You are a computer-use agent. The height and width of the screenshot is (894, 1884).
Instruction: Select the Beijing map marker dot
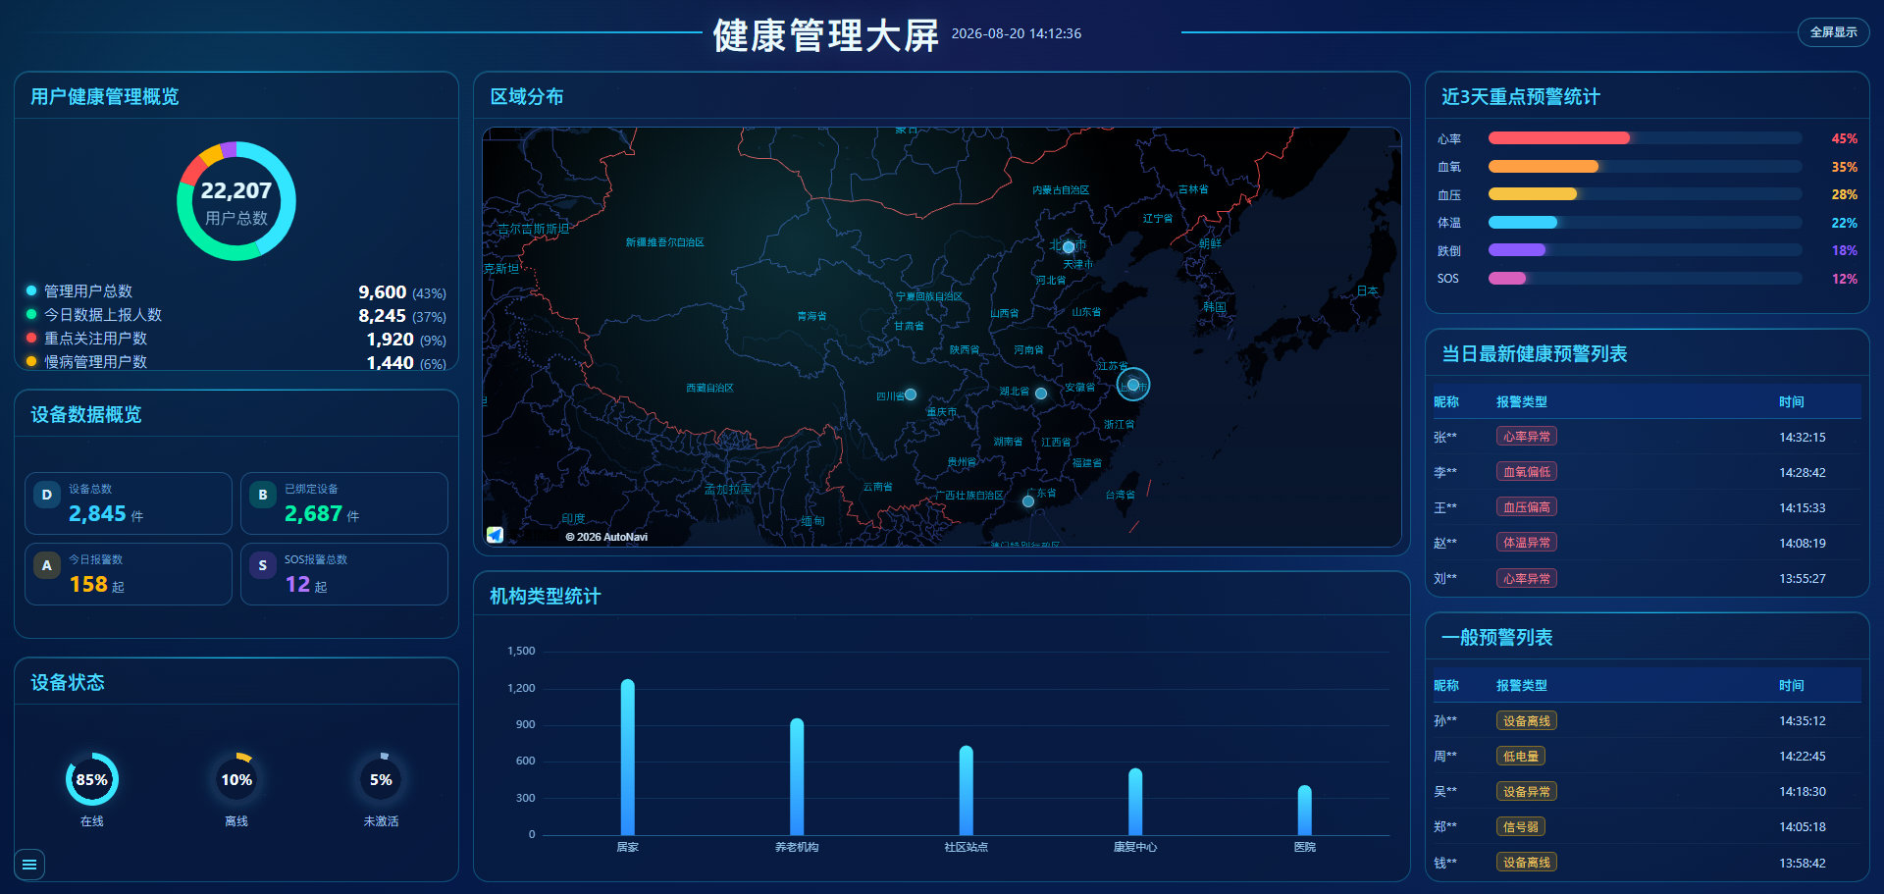pyautogui.click(x=1069, y=247)
